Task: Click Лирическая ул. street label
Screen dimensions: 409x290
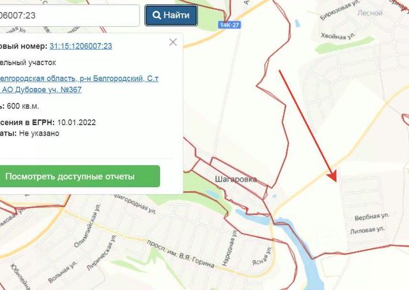Action: click(x=101, y=252)
